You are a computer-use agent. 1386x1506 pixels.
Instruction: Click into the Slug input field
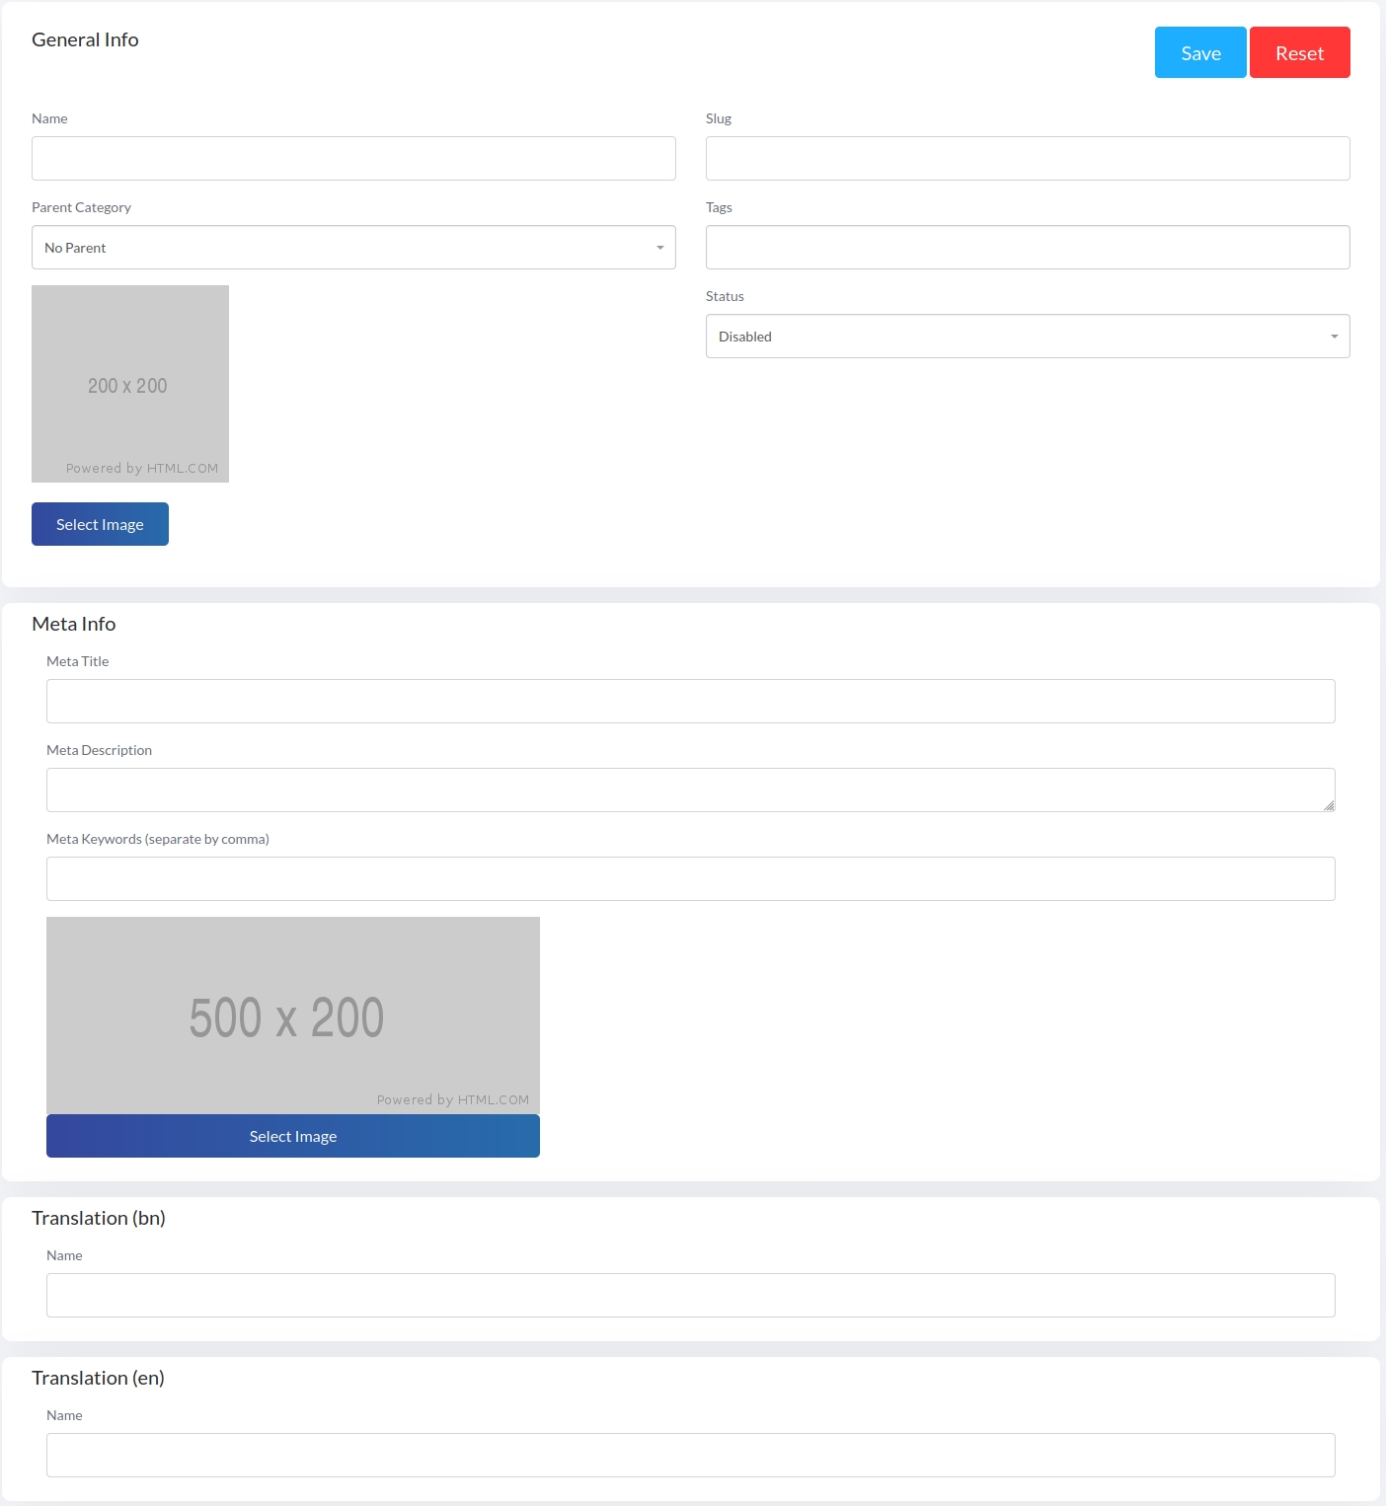(1027, 159)
